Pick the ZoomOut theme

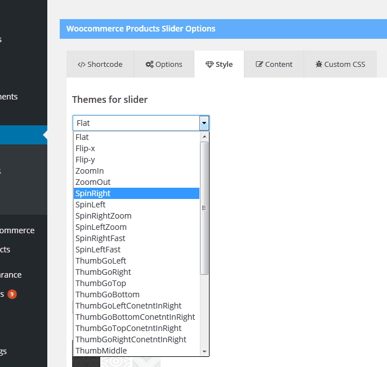coord(136,182)
